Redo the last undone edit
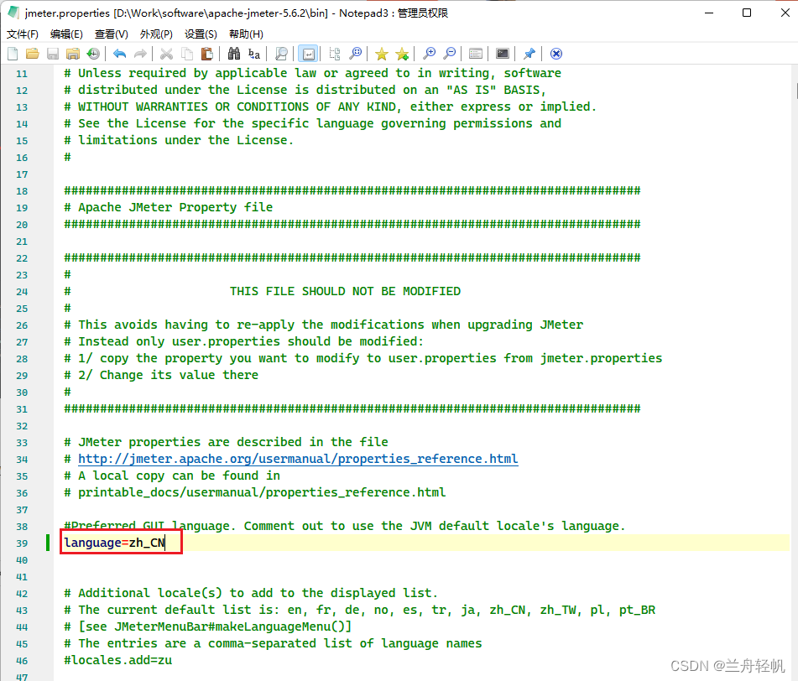Viewport: 798px width, 681px height. [x=140, y=54]
